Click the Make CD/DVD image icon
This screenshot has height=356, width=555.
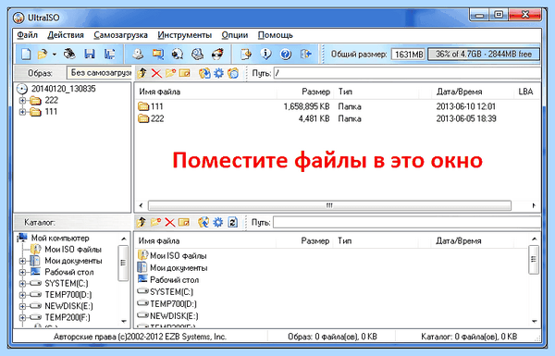pyautogui.click(x=138, y=55)
